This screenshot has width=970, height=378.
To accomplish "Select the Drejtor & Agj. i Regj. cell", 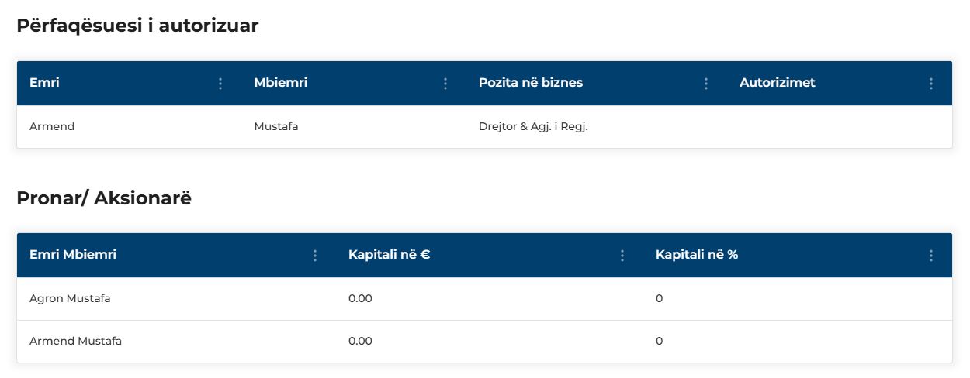I will (x=534, y=127).
